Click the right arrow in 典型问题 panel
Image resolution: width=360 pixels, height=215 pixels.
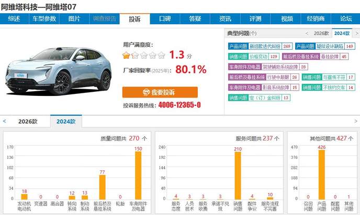(355, 33)
